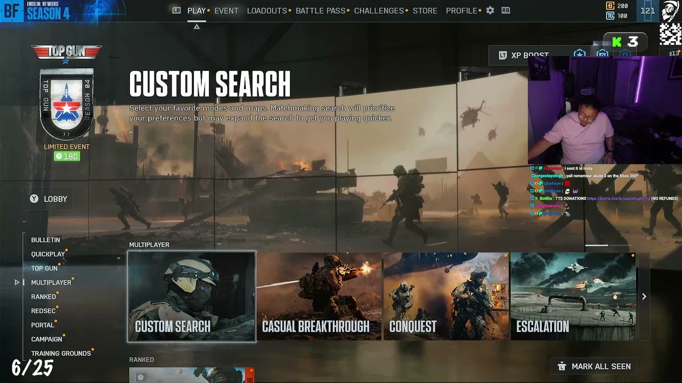Click the 'yall remember skate 3' chat message
The image size is (682, 383).
point(584,176)
